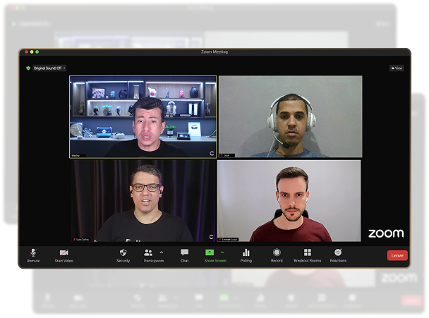Expand the Share Screen options arrow

tap(222, 252)
